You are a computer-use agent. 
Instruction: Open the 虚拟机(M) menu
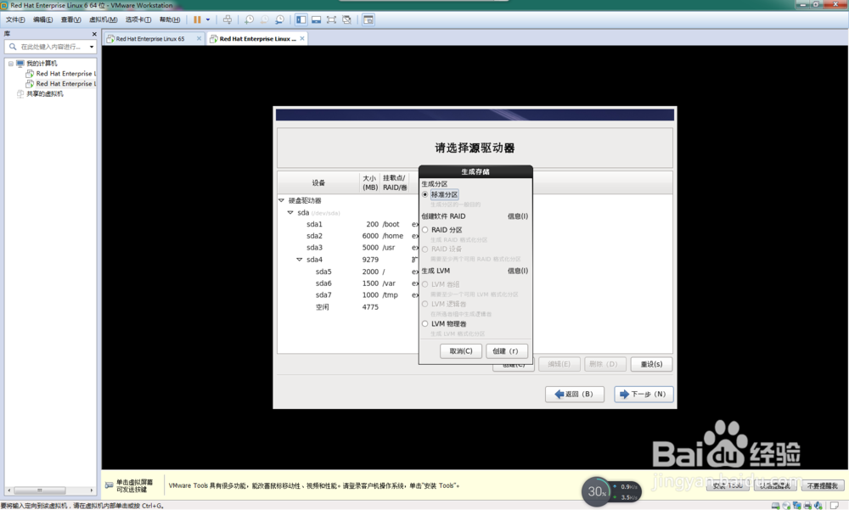[x=103, y=20]
